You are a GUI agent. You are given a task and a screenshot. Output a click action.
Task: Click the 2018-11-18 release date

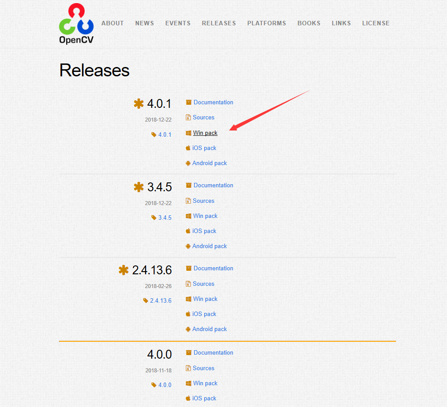158,370
